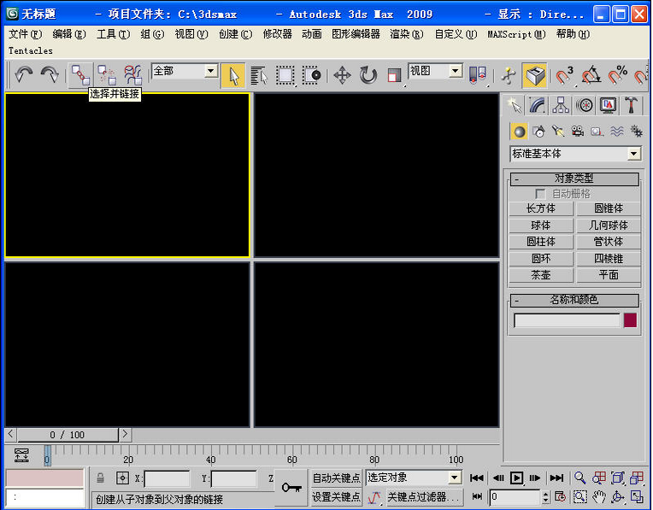The width and height of the screenshot is (653, 510).
Task: Switch to the Utilities hammer panel
Action: pos(632,105)
